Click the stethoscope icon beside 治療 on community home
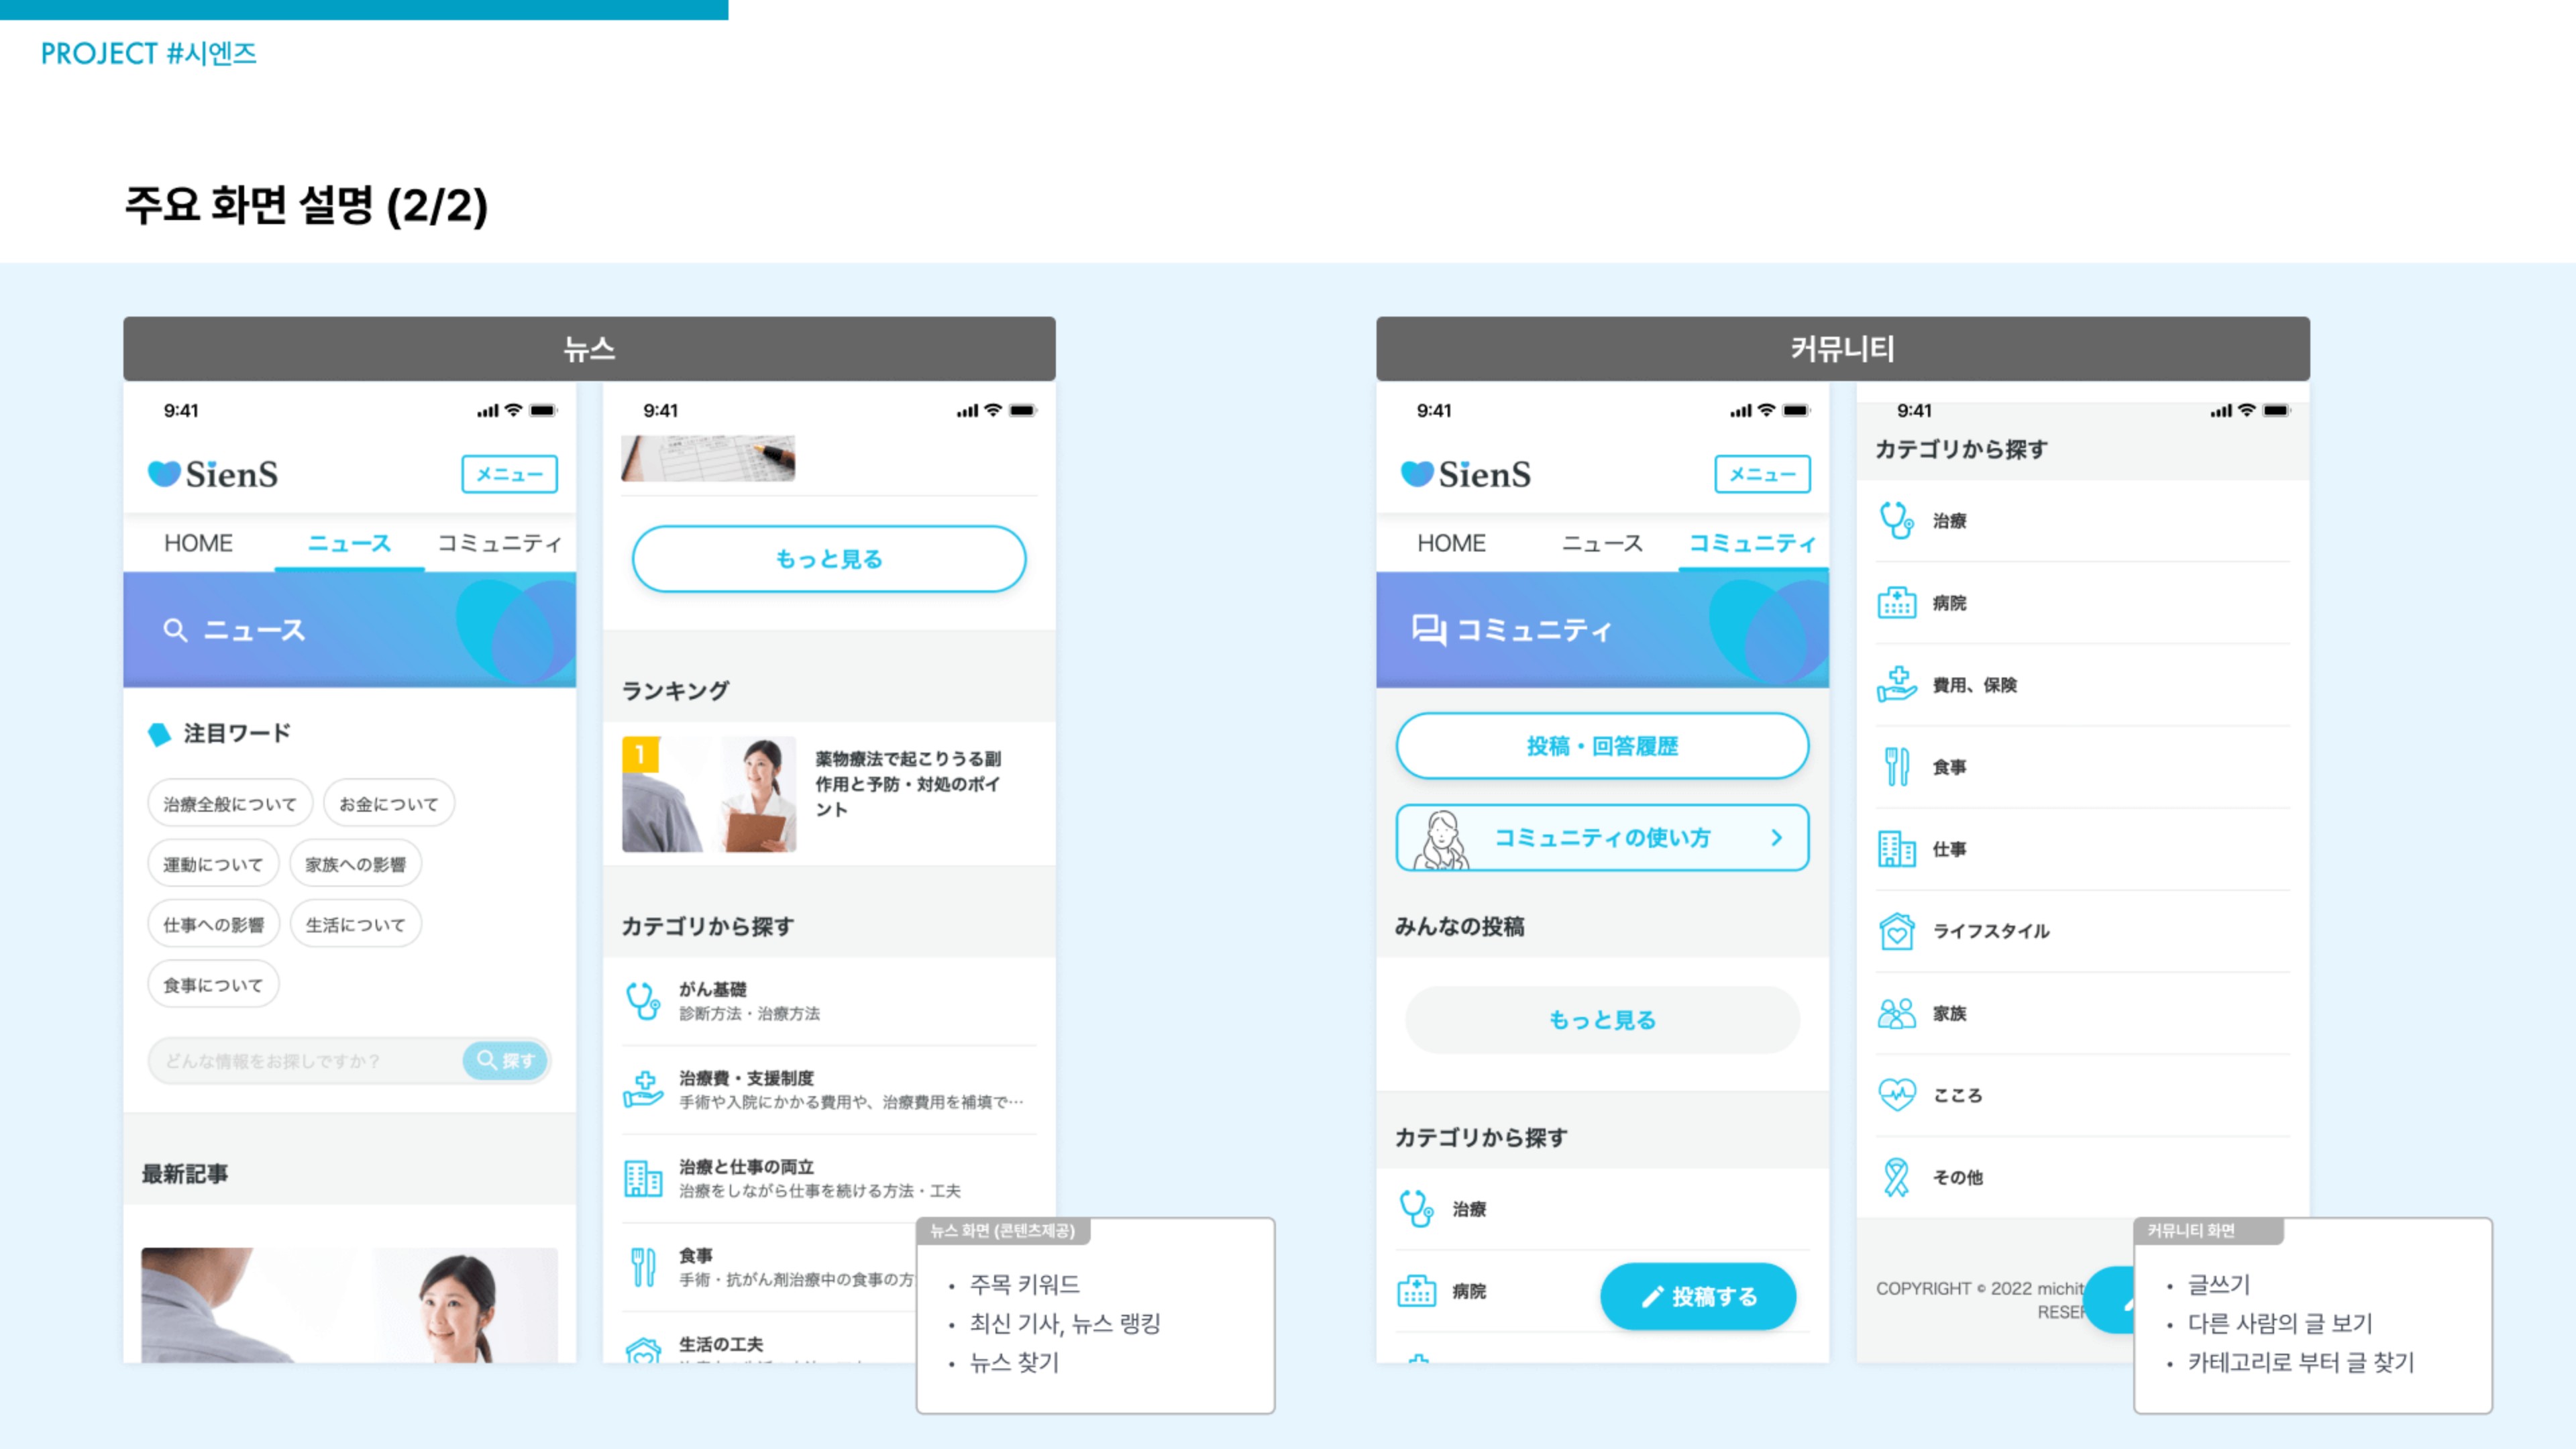The image size is (2576, 1449). [1416, 1208]
